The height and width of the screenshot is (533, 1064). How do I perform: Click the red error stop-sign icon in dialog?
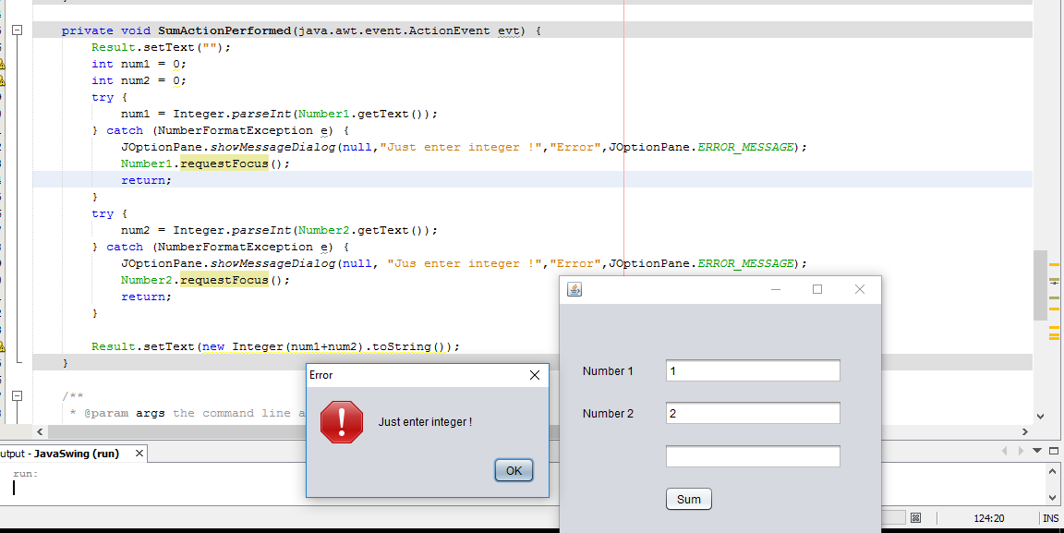tap(342, 421)
